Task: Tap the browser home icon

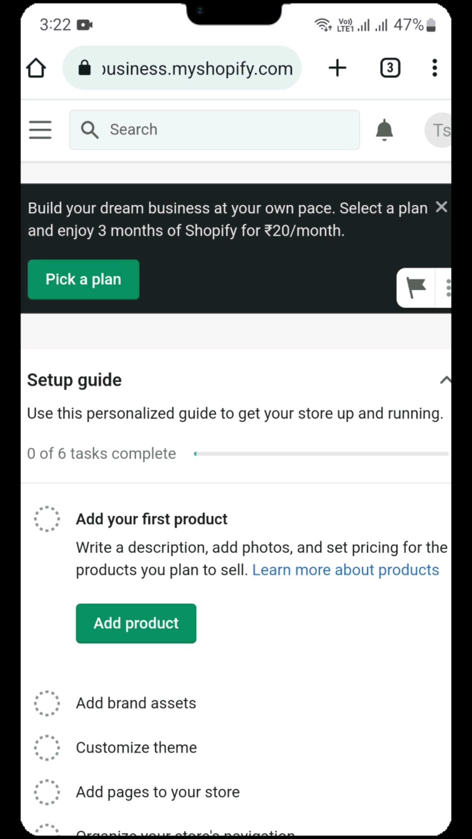Action: [36, 68]
